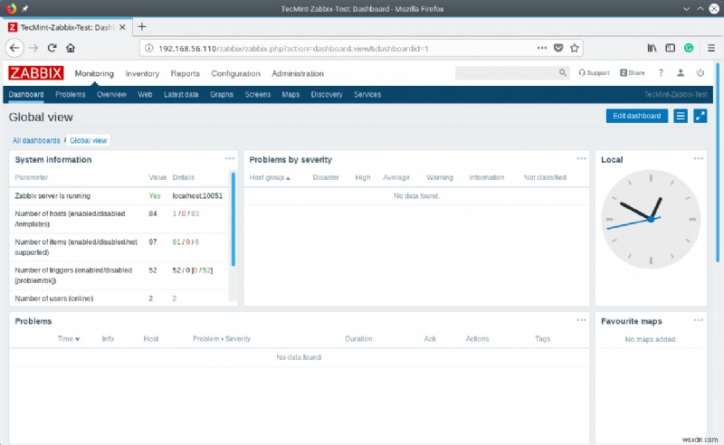Show site information icon in address bar
The image size is (724, 445).
coord(148,48)
